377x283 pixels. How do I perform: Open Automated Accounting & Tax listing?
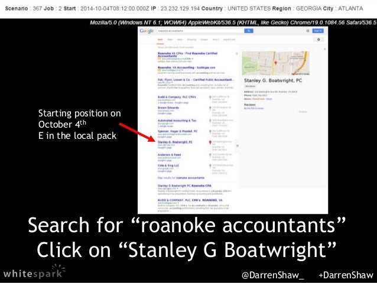click(177, 121)
